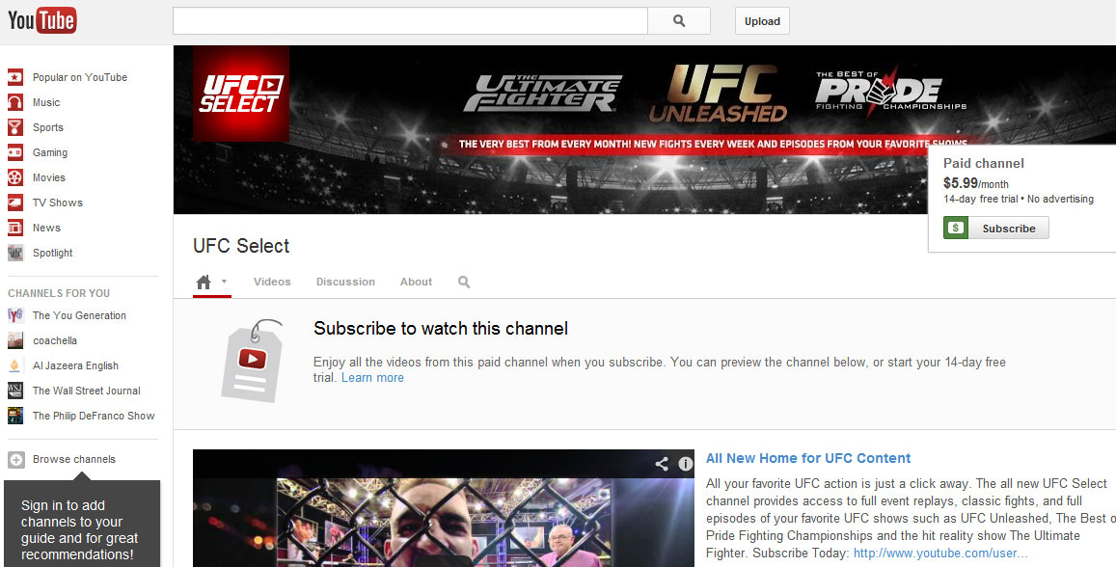Screen dimensions: 1116x567
Task: Click the Browse channels text
Action: coord(74,460)
